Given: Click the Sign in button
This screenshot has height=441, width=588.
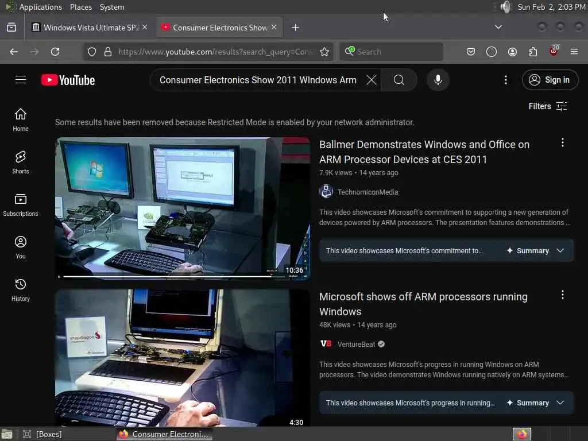Looking at the screenshot, I should point(550,80).
